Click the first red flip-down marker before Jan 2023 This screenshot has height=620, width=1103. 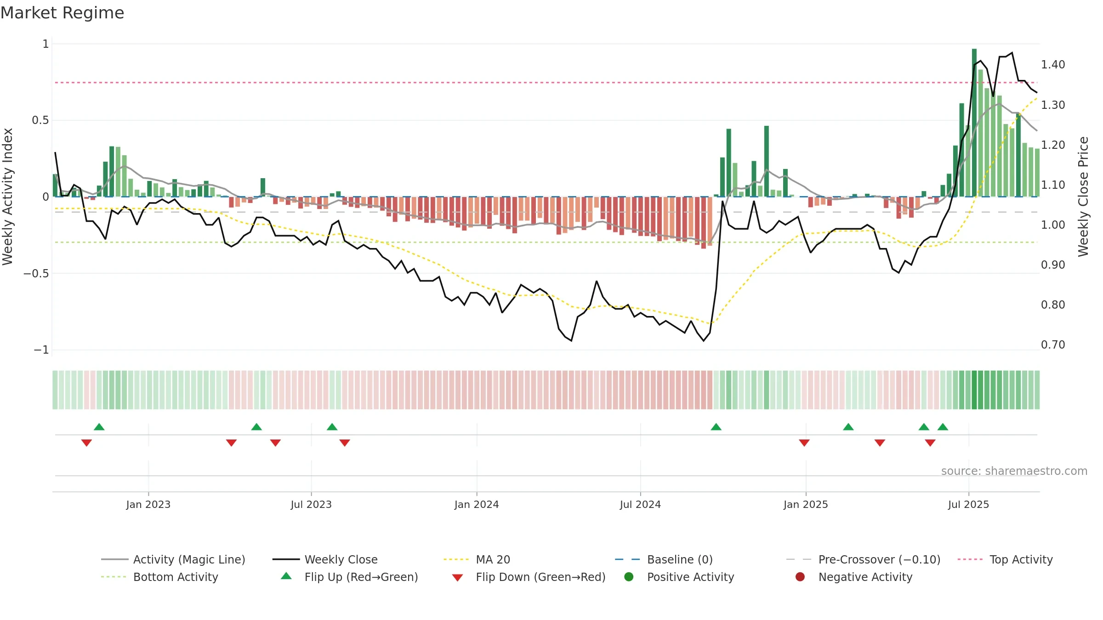coord(86,443)
